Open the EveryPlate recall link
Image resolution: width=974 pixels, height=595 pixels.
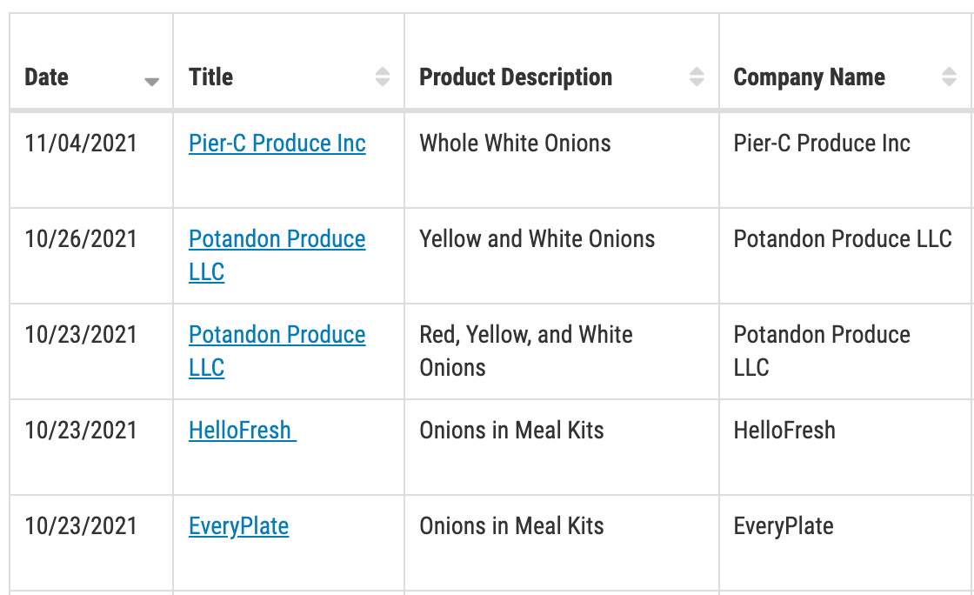(x=238, y=526)
